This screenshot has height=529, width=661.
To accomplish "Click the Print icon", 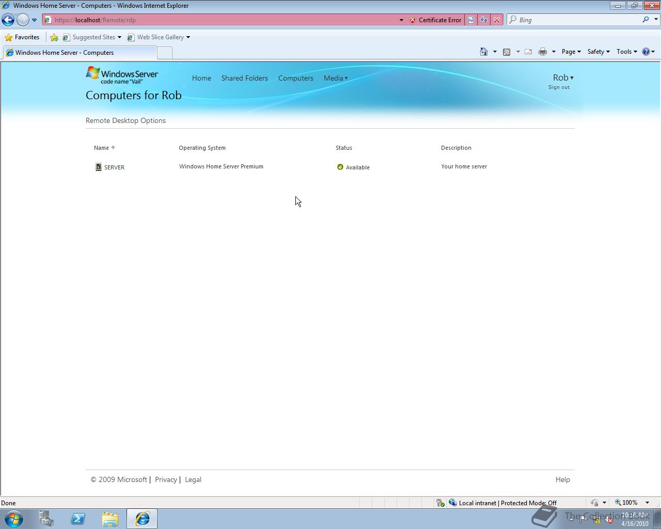I will click(542, 52).
